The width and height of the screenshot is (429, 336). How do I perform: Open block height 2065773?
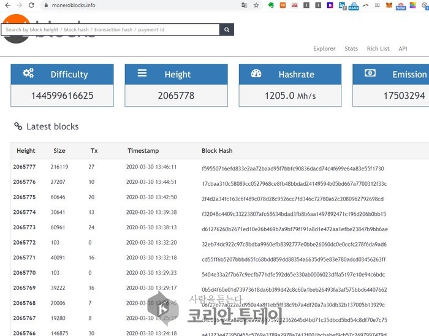25,227
